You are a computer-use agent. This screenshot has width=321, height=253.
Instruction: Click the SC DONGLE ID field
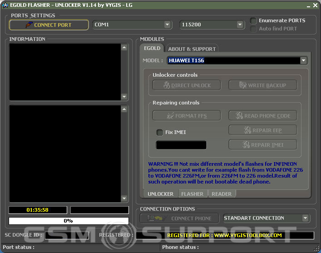pyautogui.click(x=67, y=235)
